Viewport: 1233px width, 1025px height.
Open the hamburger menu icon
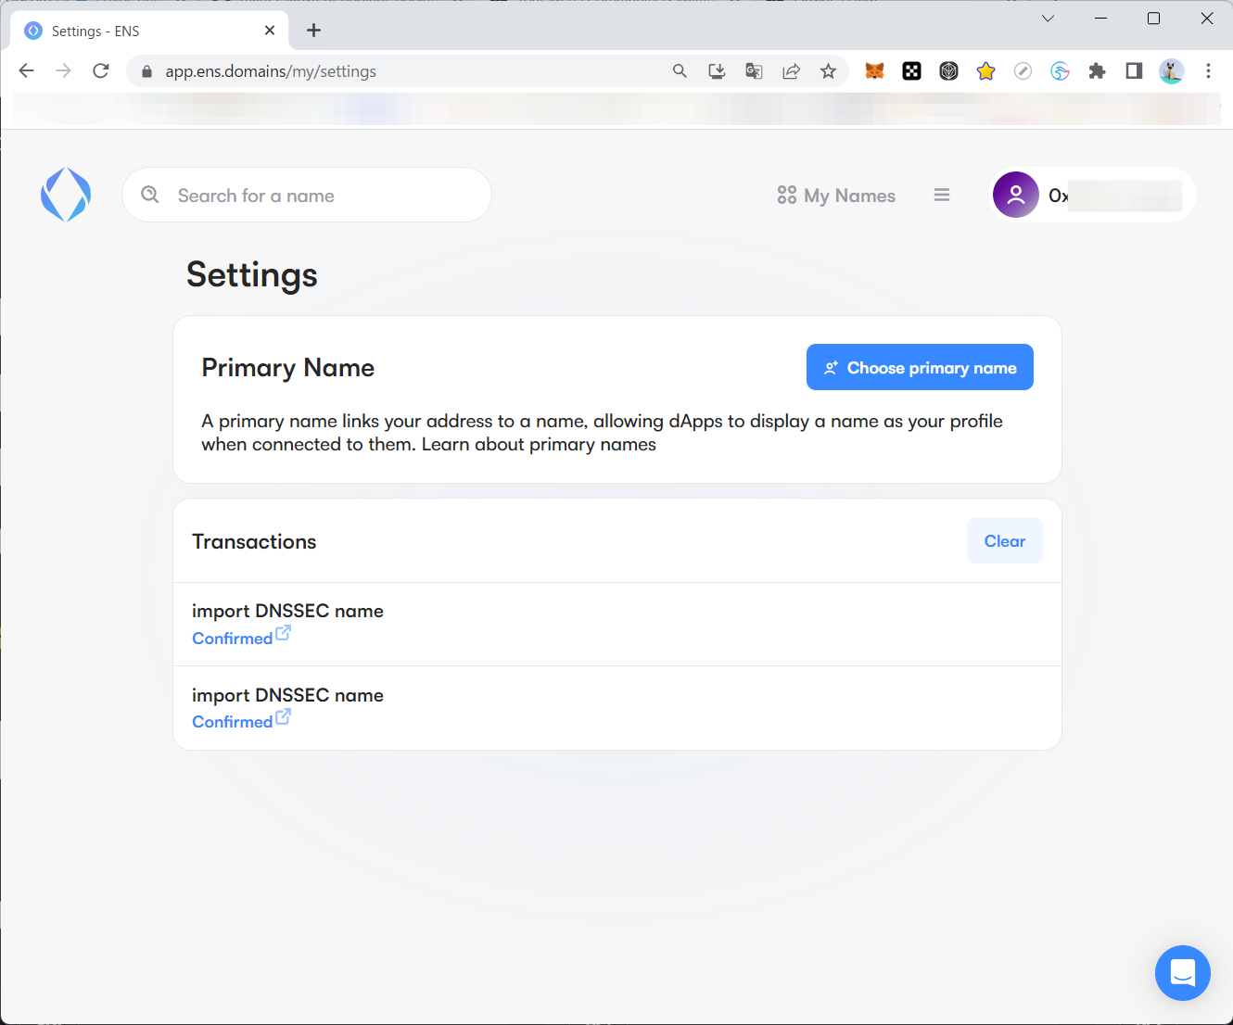coord(942,195)
